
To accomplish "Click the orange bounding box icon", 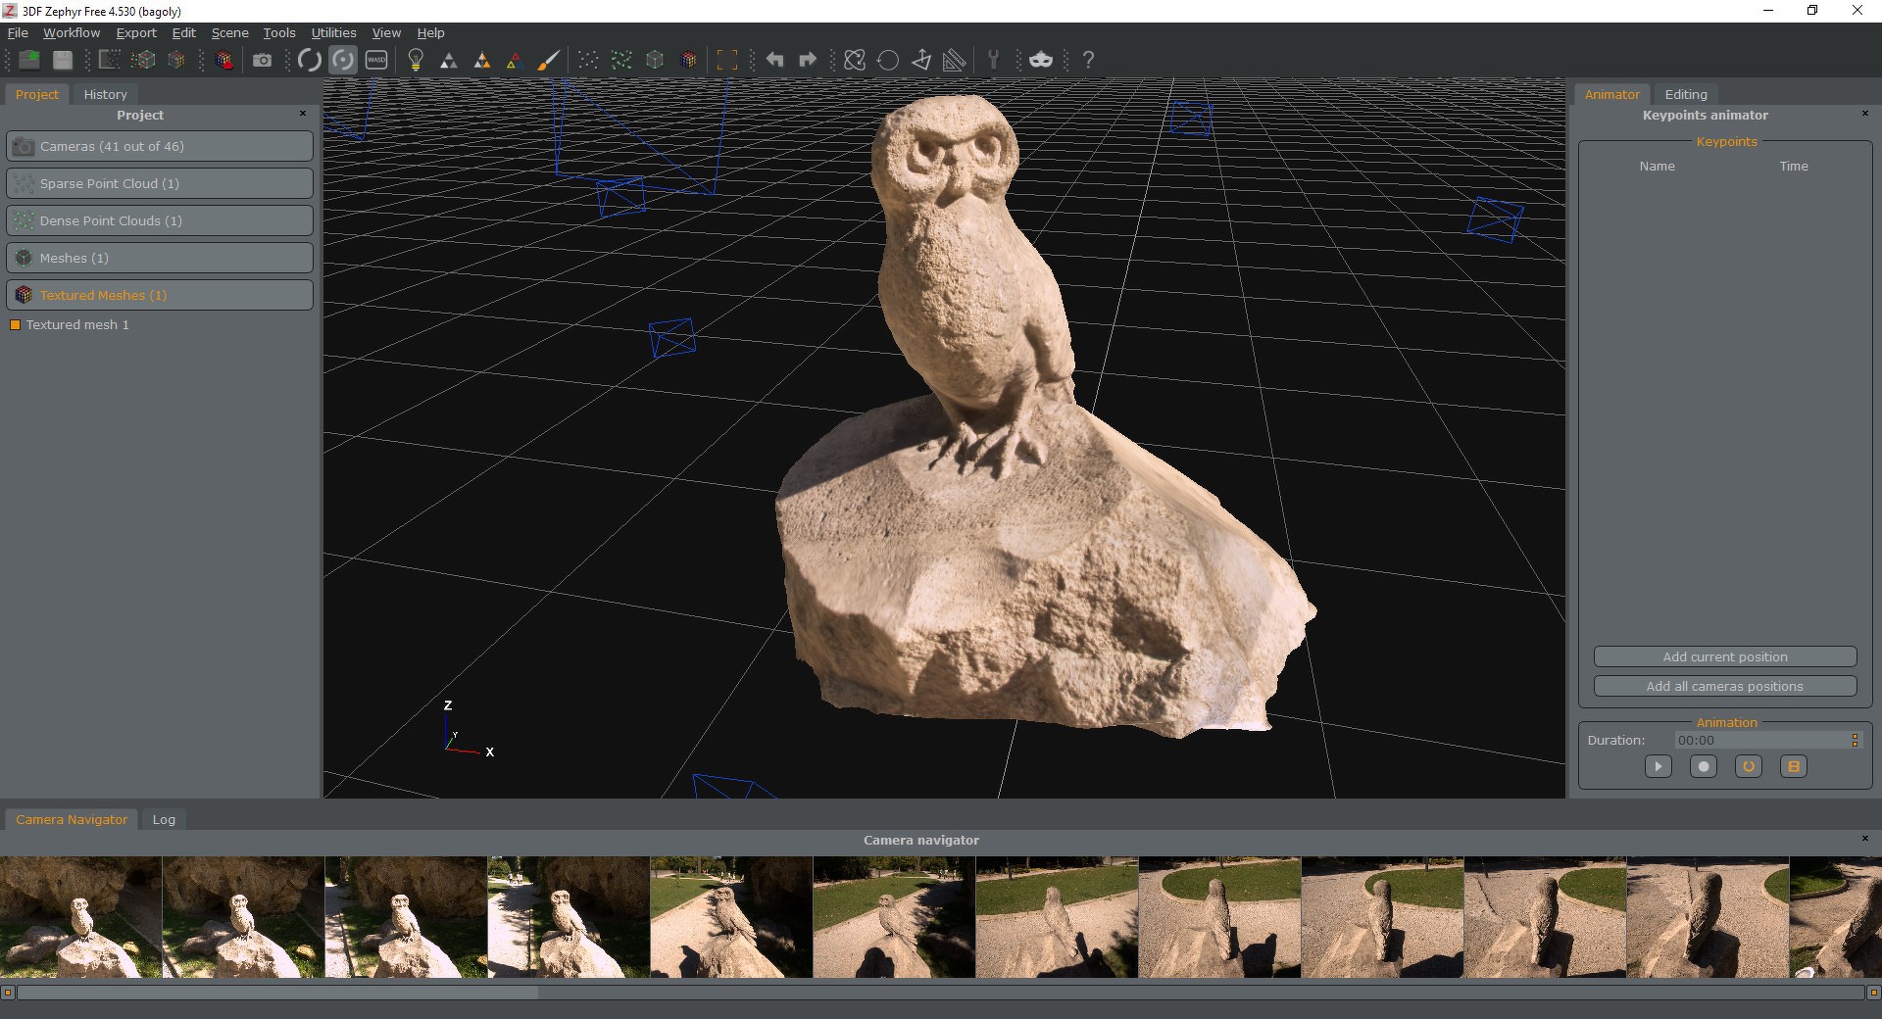I will [x=726, y=61].
